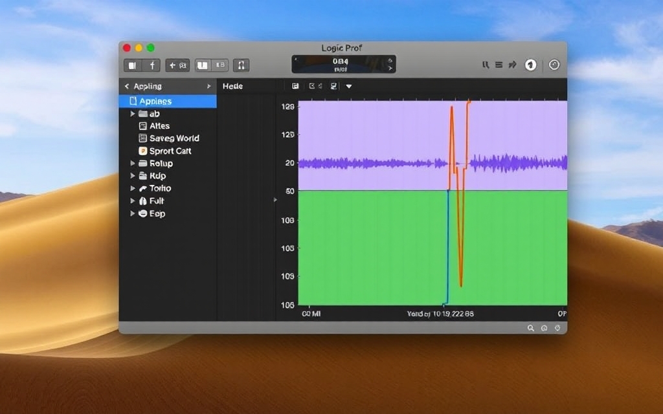Click the save-like icon beside 'Hede'
The image size is (663, 414).
(295, 86)
